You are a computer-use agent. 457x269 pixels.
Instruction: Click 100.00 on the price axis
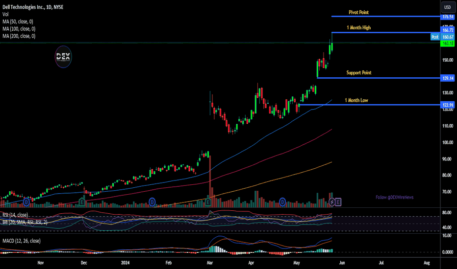[x=448, y=142]
